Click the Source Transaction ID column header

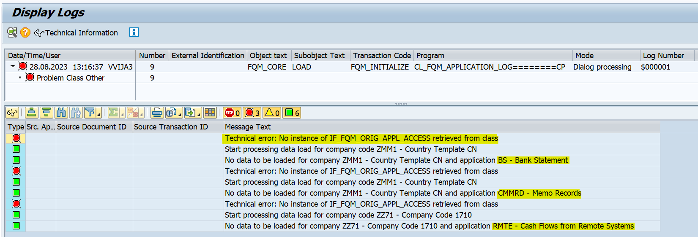178,127
